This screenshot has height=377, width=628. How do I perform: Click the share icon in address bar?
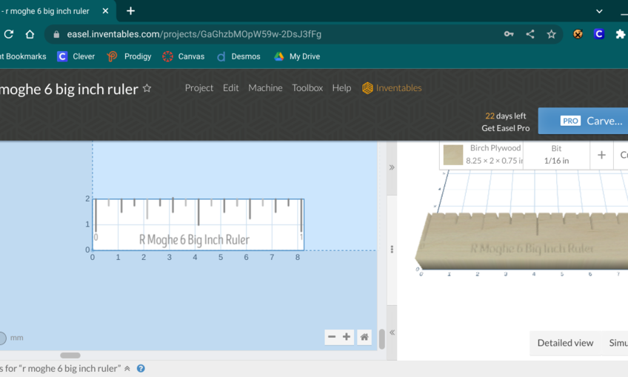click(x=530, y=34)
